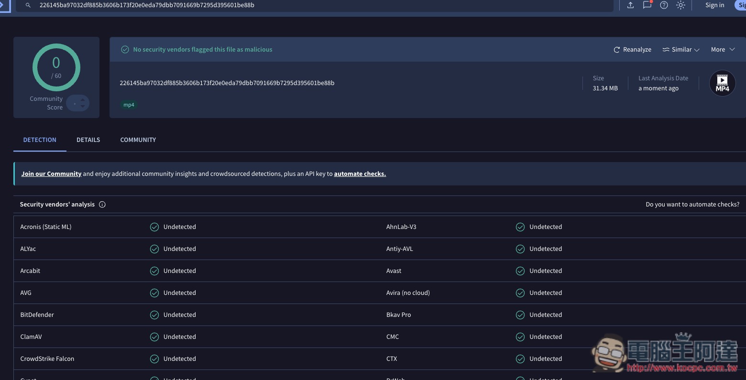Click 'Undetected' result in the CTX row

[x=546, y=359]
